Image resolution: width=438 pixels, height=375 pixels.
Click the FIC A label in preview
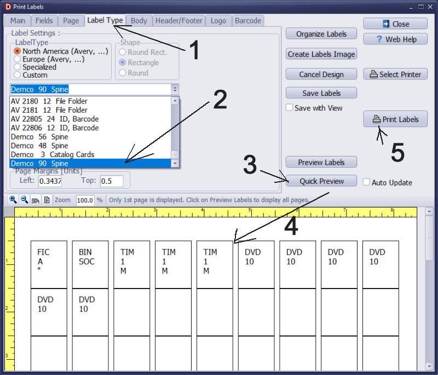pyautogui.click(x=49, y=264)
